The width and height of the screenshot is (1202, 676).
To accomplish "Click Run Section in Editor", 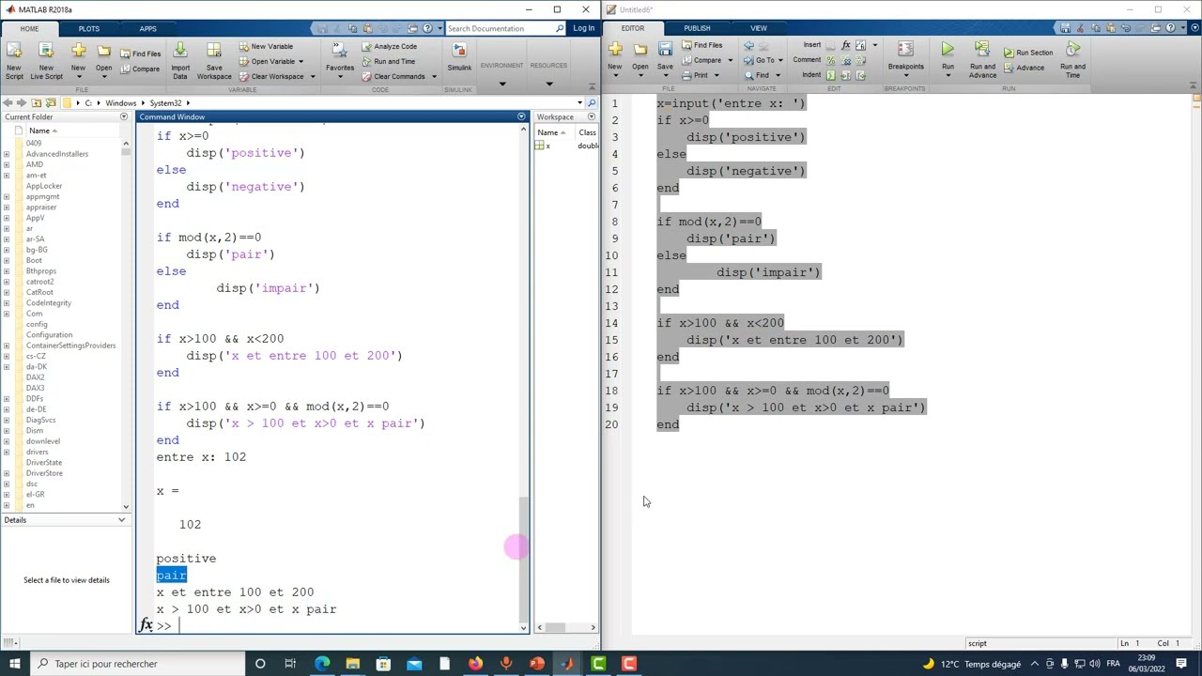I will pos(1028,53).
